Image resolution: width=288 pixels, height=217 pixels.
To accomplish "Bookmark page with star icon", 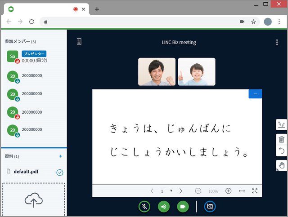I will click(x=253, y=22).
